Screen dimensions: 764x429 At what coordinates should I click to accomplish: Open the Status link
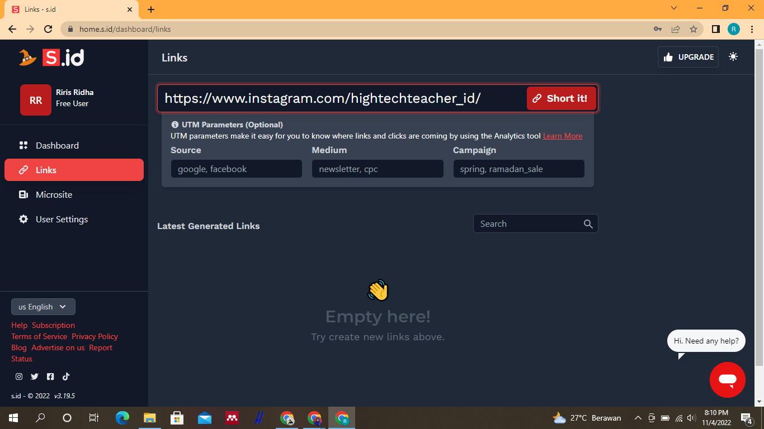(x=22, y=359)
